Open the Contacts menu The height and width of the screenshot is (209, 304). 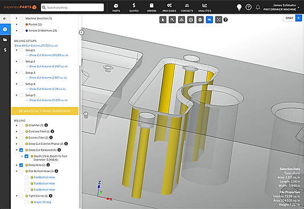pyautogui.click(x=187, y=8)
